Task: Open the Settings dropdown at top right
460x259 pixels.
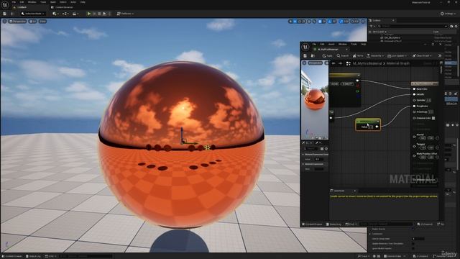Action: coord(448,14)
